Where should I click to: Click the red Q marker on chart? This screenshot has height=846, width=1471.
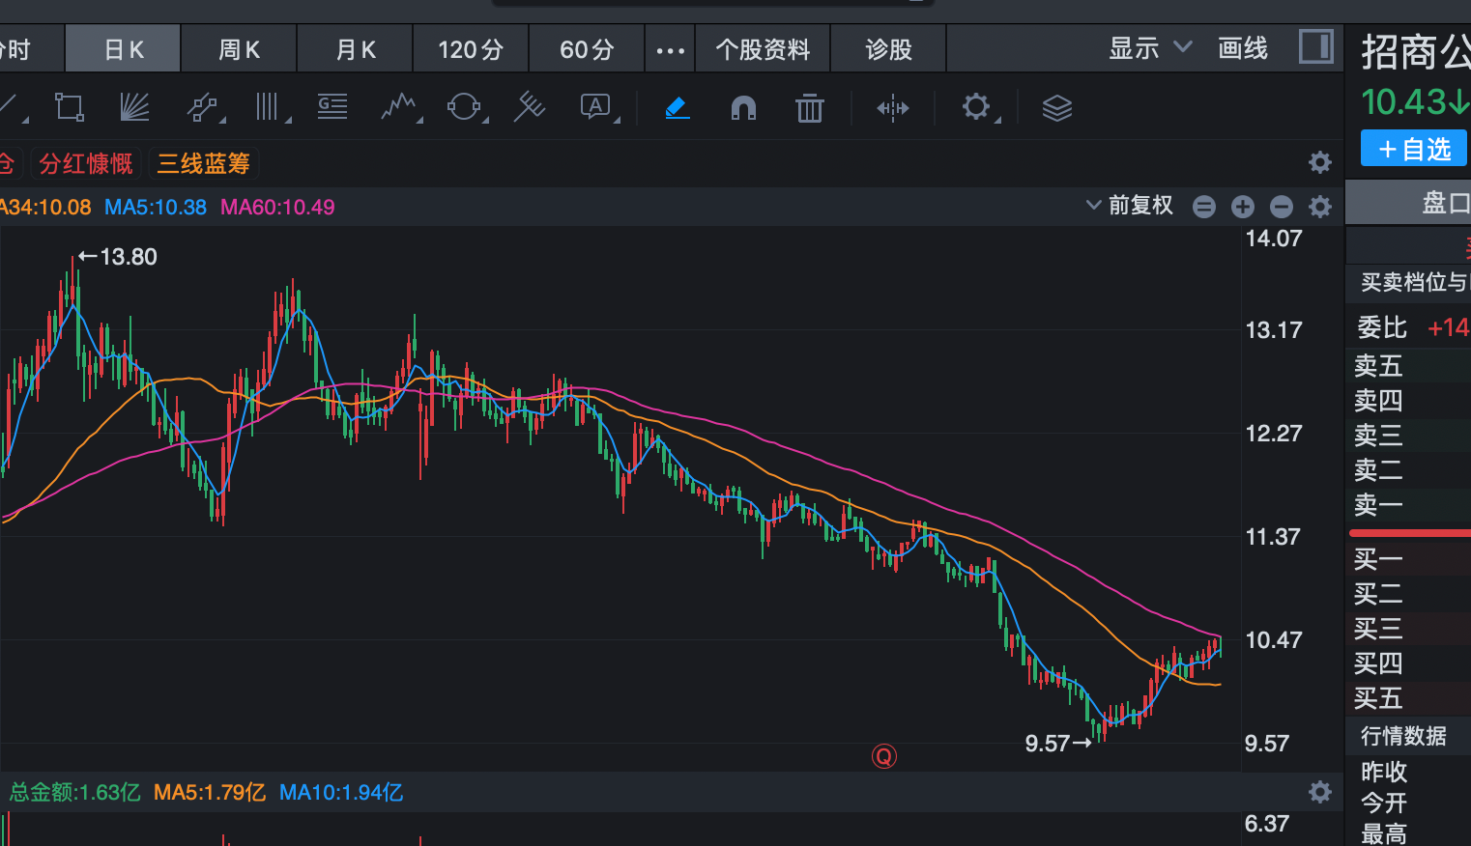[883, 756]
